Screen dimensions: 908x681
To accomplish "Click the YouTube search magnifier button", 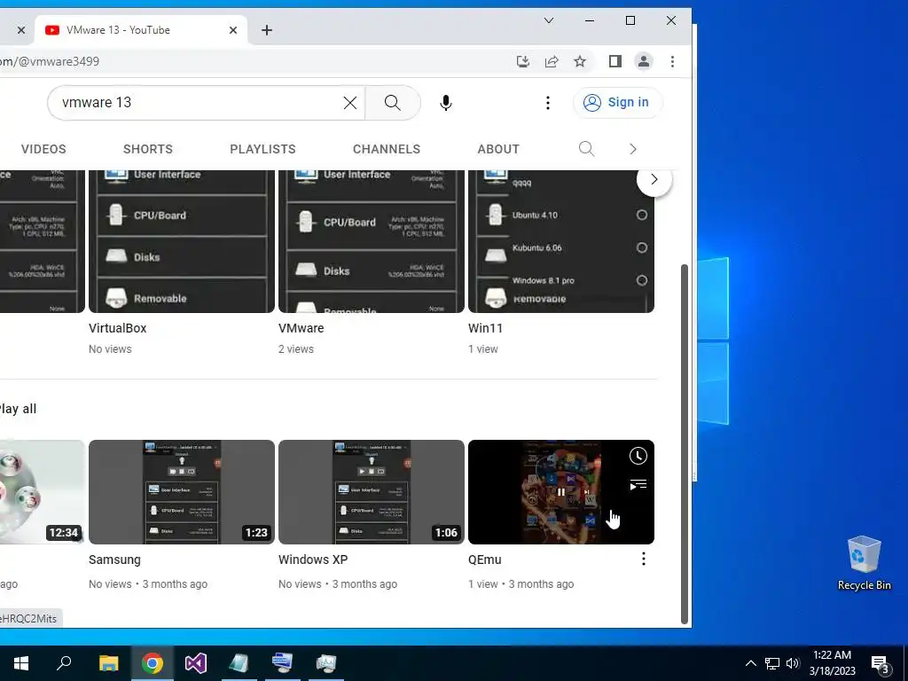I will click(393, 103).
